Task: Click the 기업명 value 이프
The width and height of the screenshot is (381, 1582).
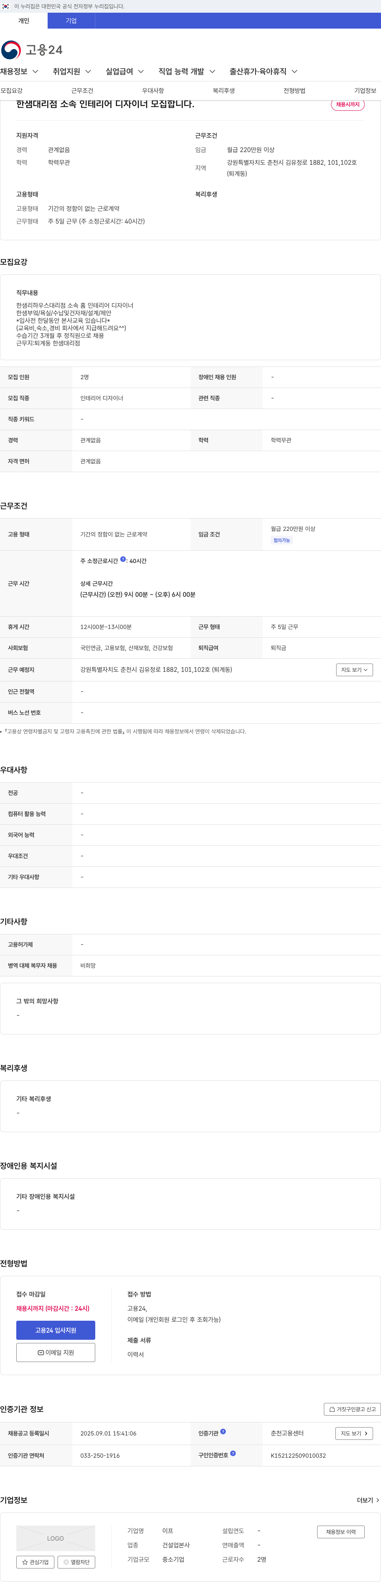Action: (167, 1531)
